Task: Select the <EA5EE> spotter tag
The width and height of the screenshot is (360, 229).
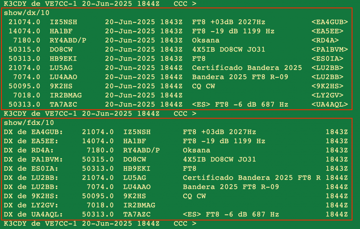Action: coord(327,31)
